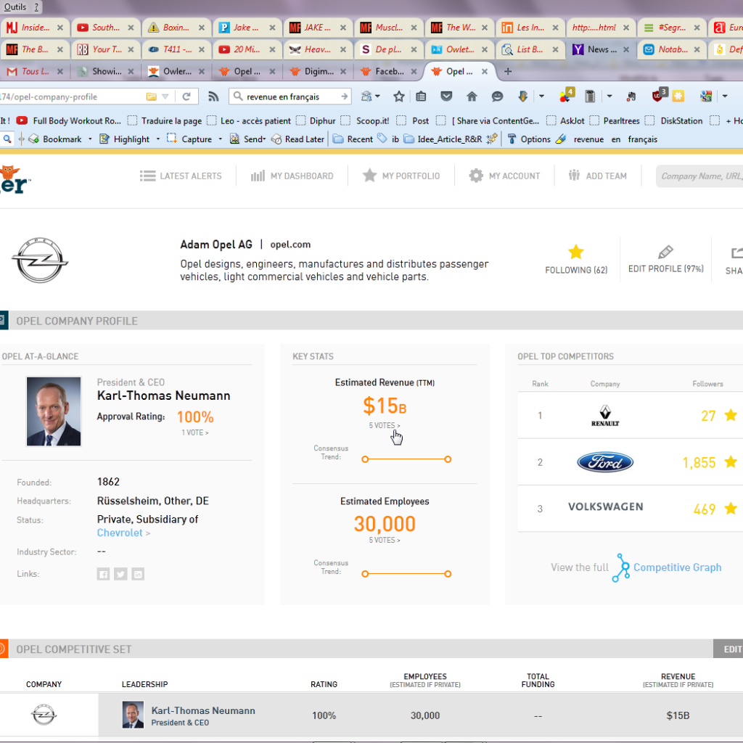Open downloads via the orange arrow icon
This screenshot has height=743, width=743.
tap(522, 97)
